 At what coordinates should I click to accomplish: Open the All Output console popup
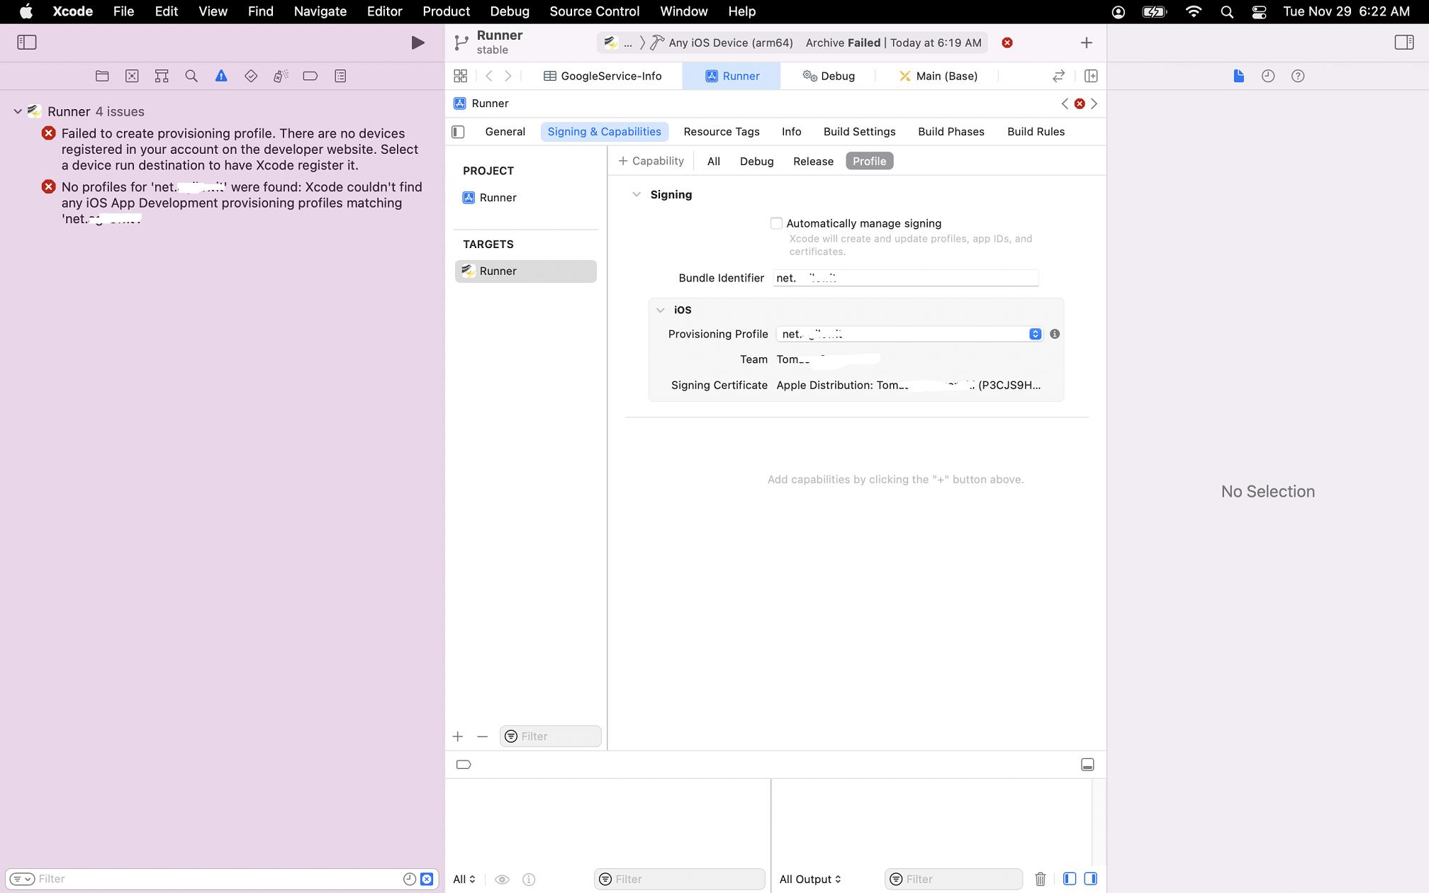pyautogui.click(x=810, y=880)
